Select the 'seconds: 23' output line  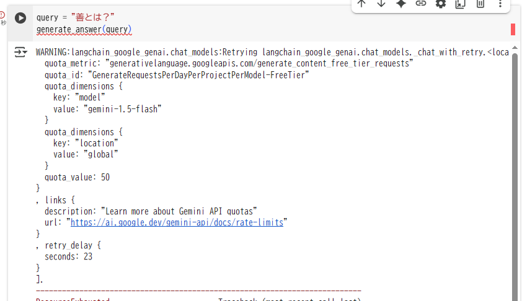click(x=68, y=257)
